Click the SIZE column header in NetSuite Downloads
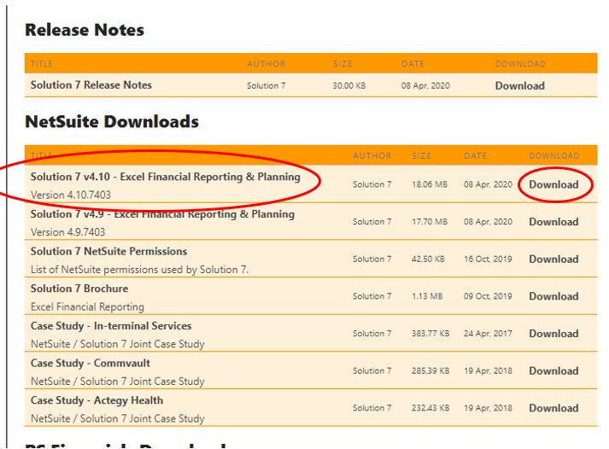The image size is (609, 449). (421, 155)
